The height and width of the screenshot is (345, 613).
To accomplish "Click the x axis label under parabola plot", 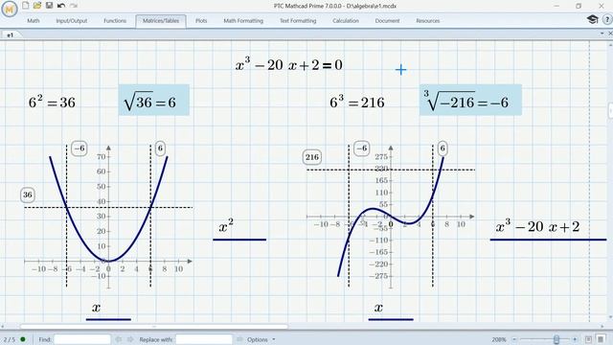I will point(96,308).
